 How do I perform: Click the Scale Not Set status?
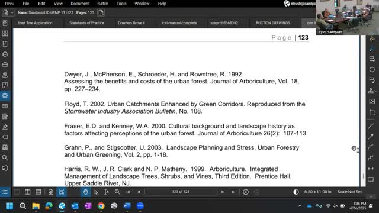pyautogui.click(x=349, y=192)
